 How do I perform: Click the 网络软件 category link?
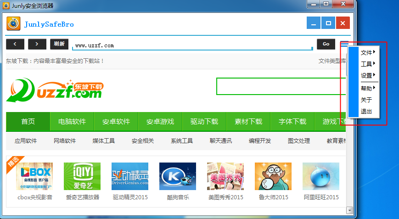(x=65, y=141)
